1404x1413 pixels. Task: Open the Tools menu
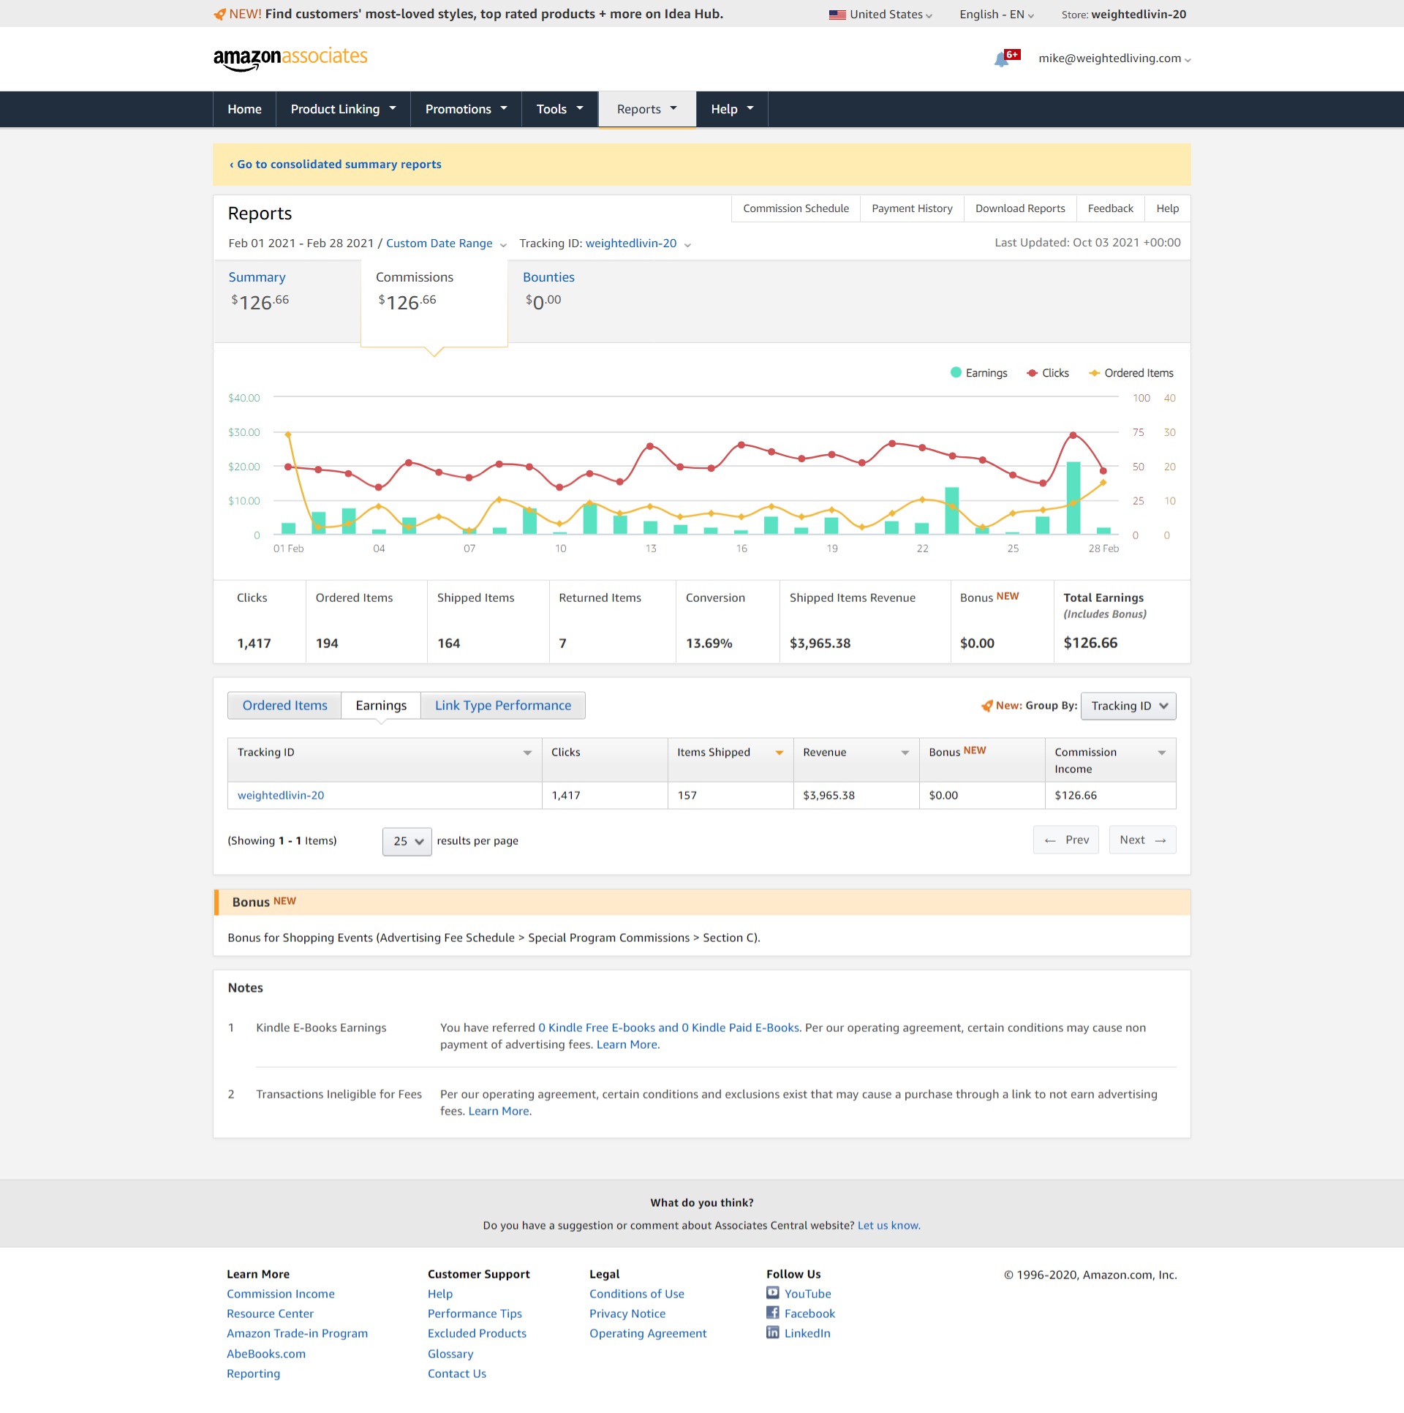click(x=560, y=109)
